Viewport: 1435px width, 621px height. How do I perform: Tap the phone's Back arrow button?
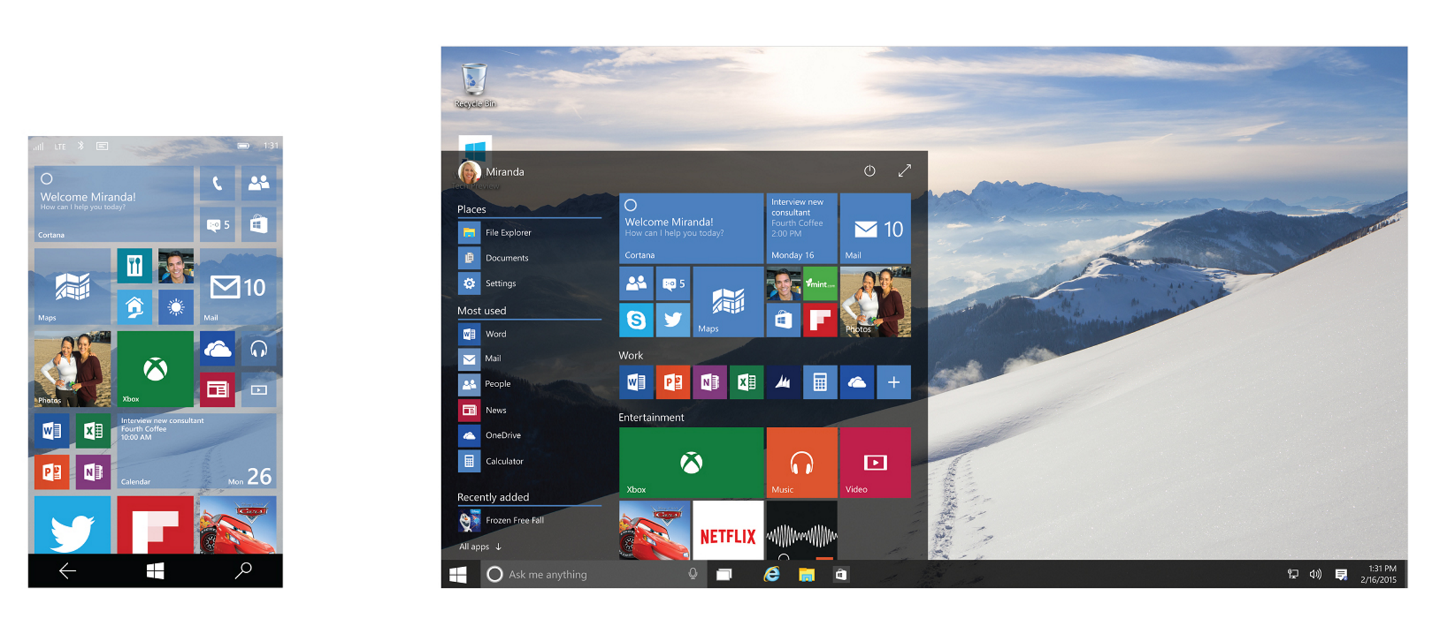(68, 571)
